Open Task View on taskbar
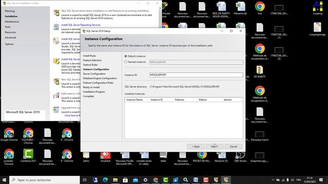This screenshot has width=328, height=184. [x=85, y=180]
